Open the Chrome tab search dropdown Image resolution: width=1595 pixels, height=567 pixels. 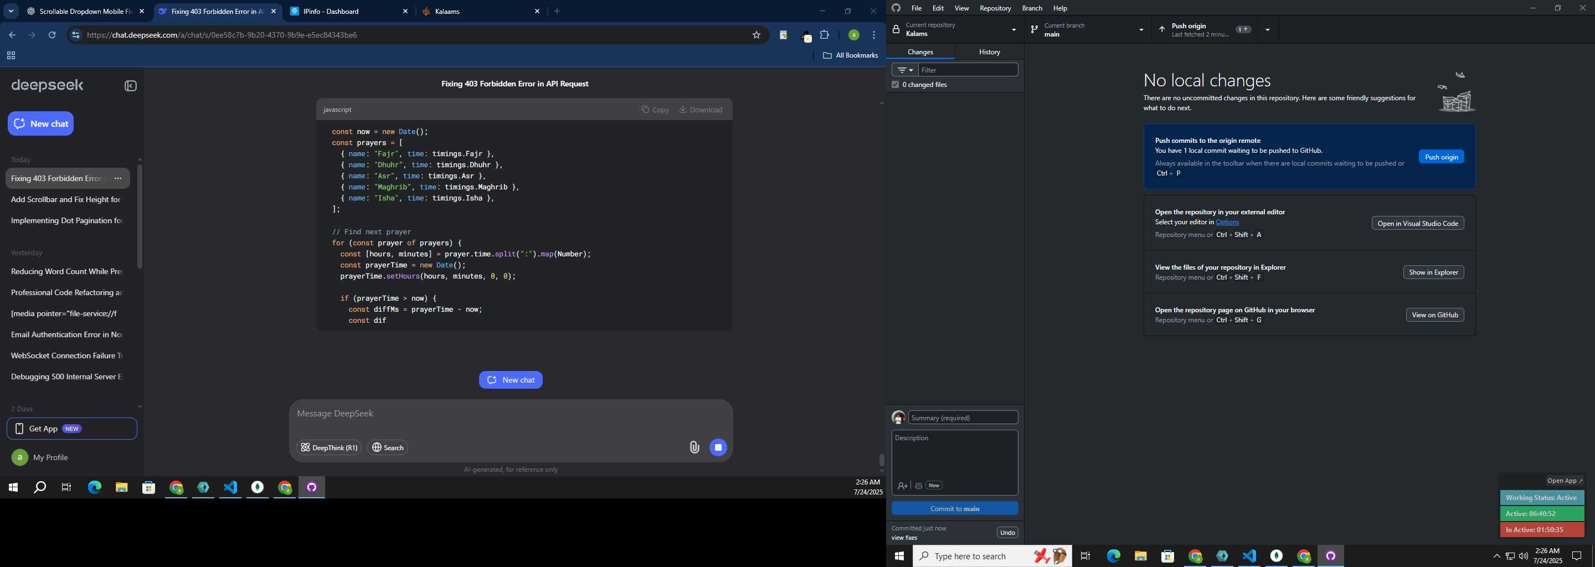coord(11,11)
